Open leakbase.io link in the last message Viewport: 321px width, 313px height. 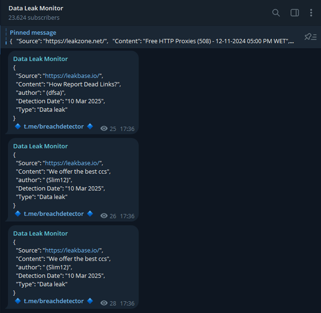[x=73, y=250]
